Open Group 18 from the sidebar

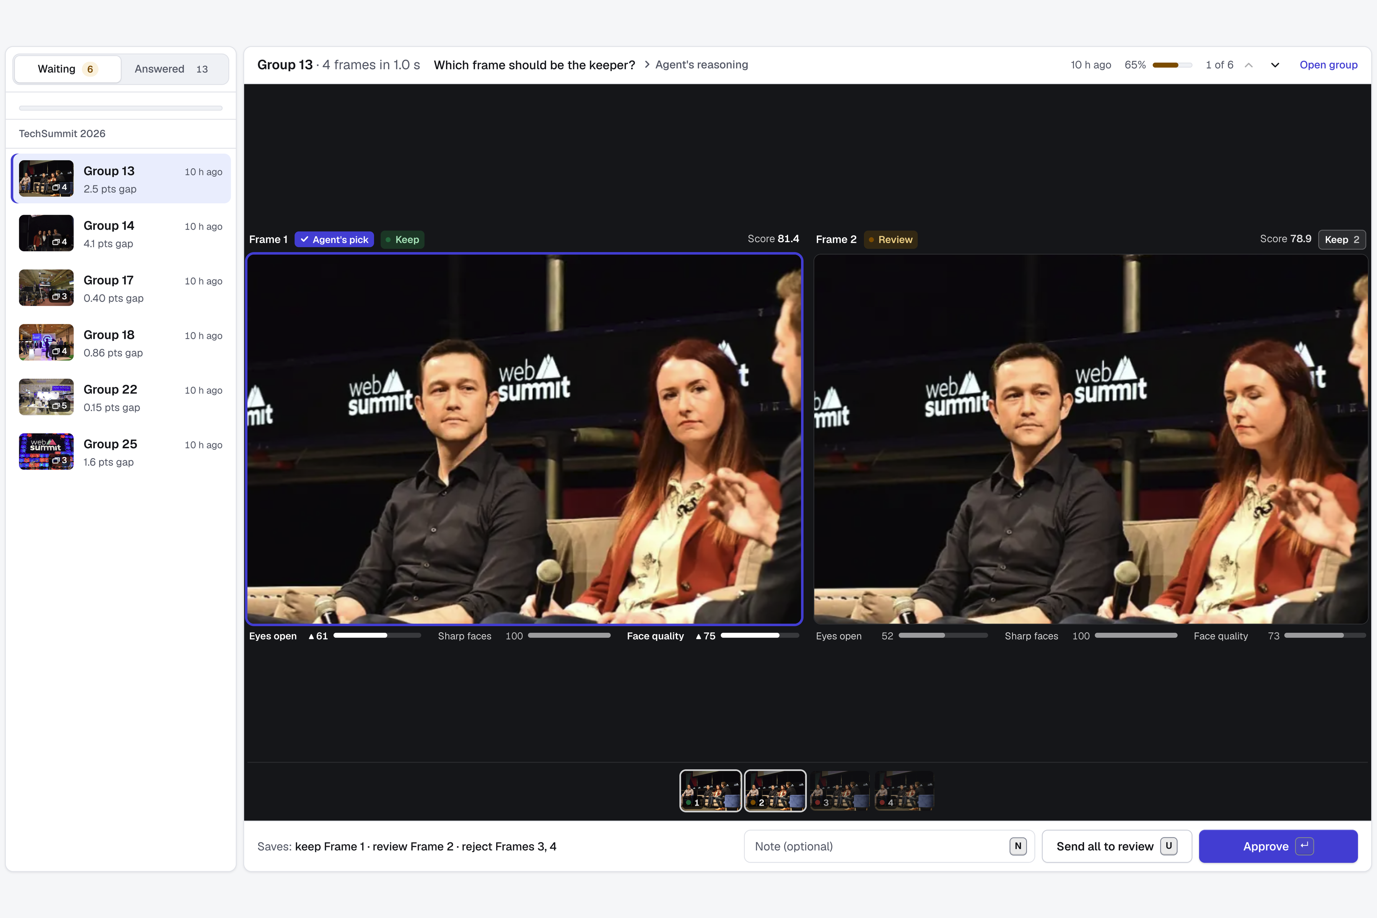[x=121, y=342]
